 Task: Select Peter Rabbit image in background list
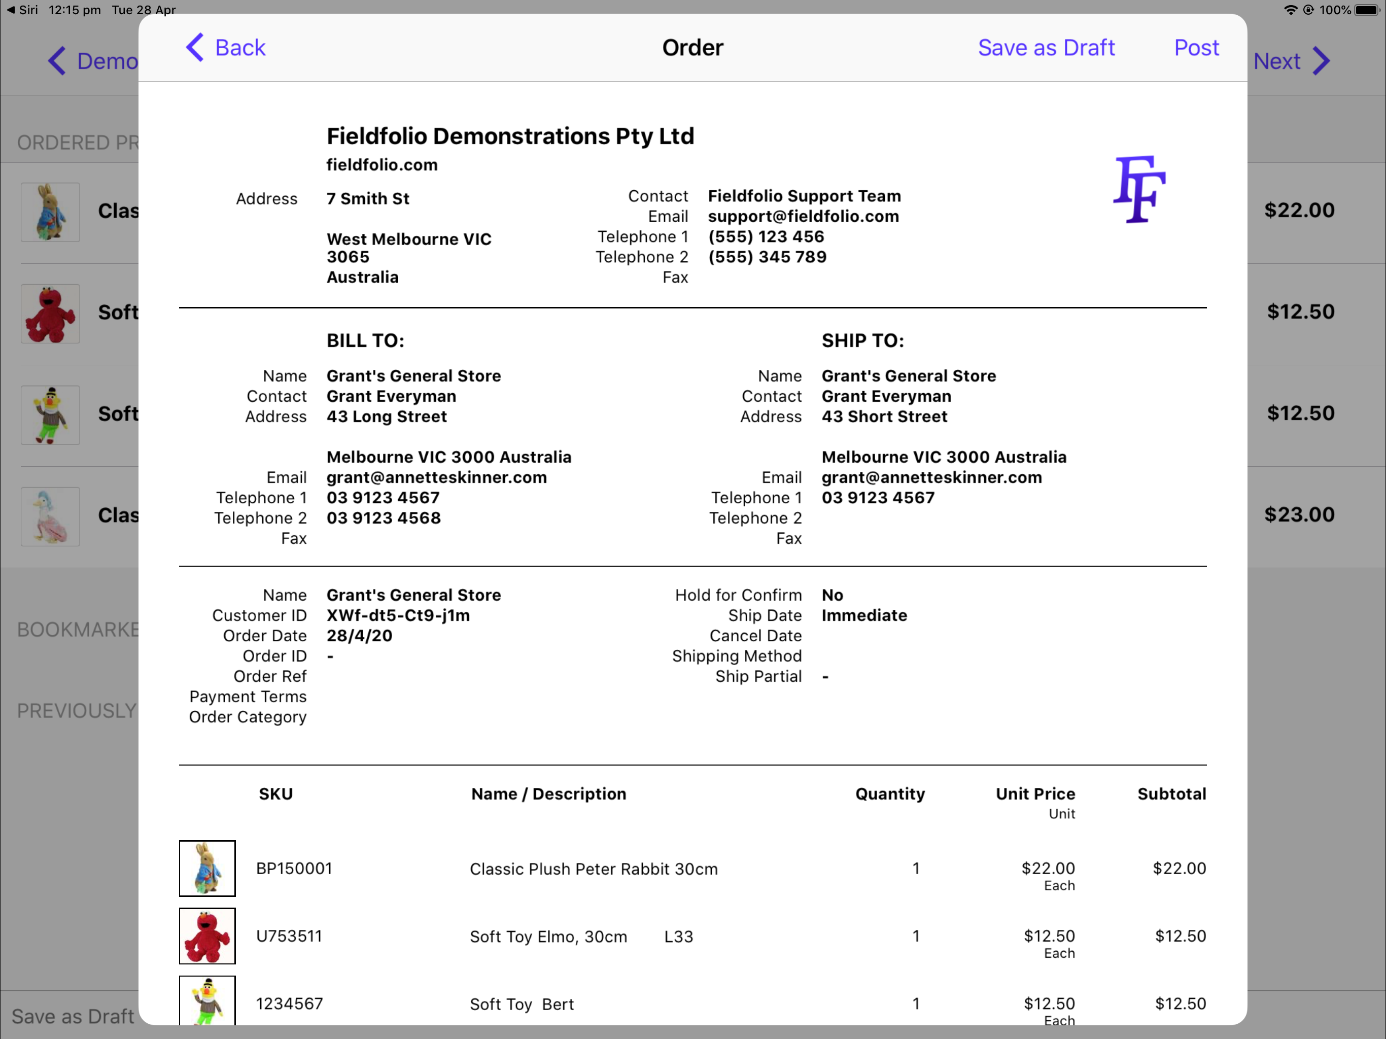click(x=50, y=212)
